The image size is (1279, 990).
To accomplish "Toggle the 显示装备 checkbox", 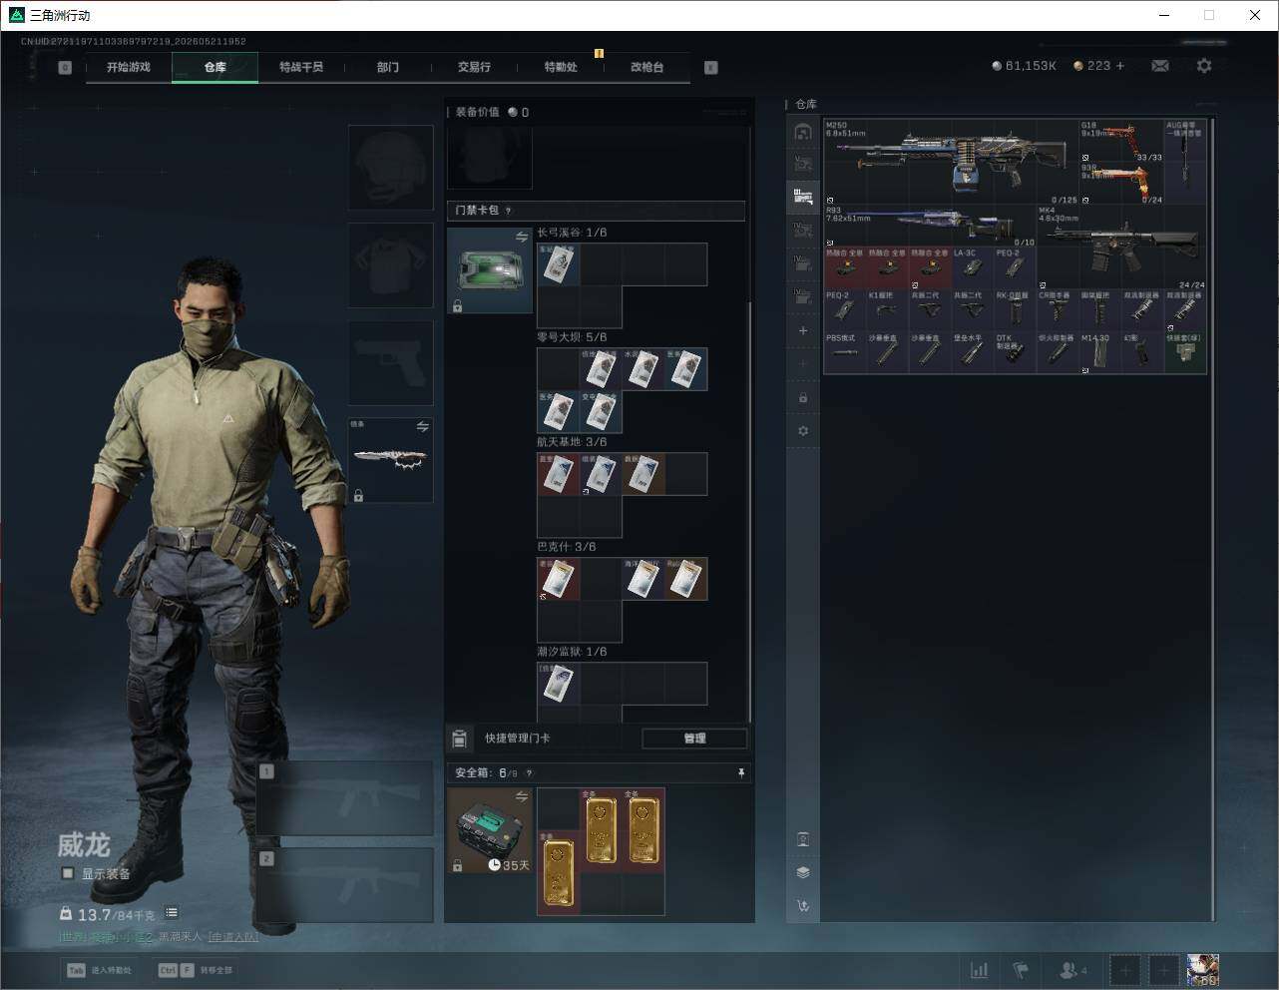I will pos(68,873).
